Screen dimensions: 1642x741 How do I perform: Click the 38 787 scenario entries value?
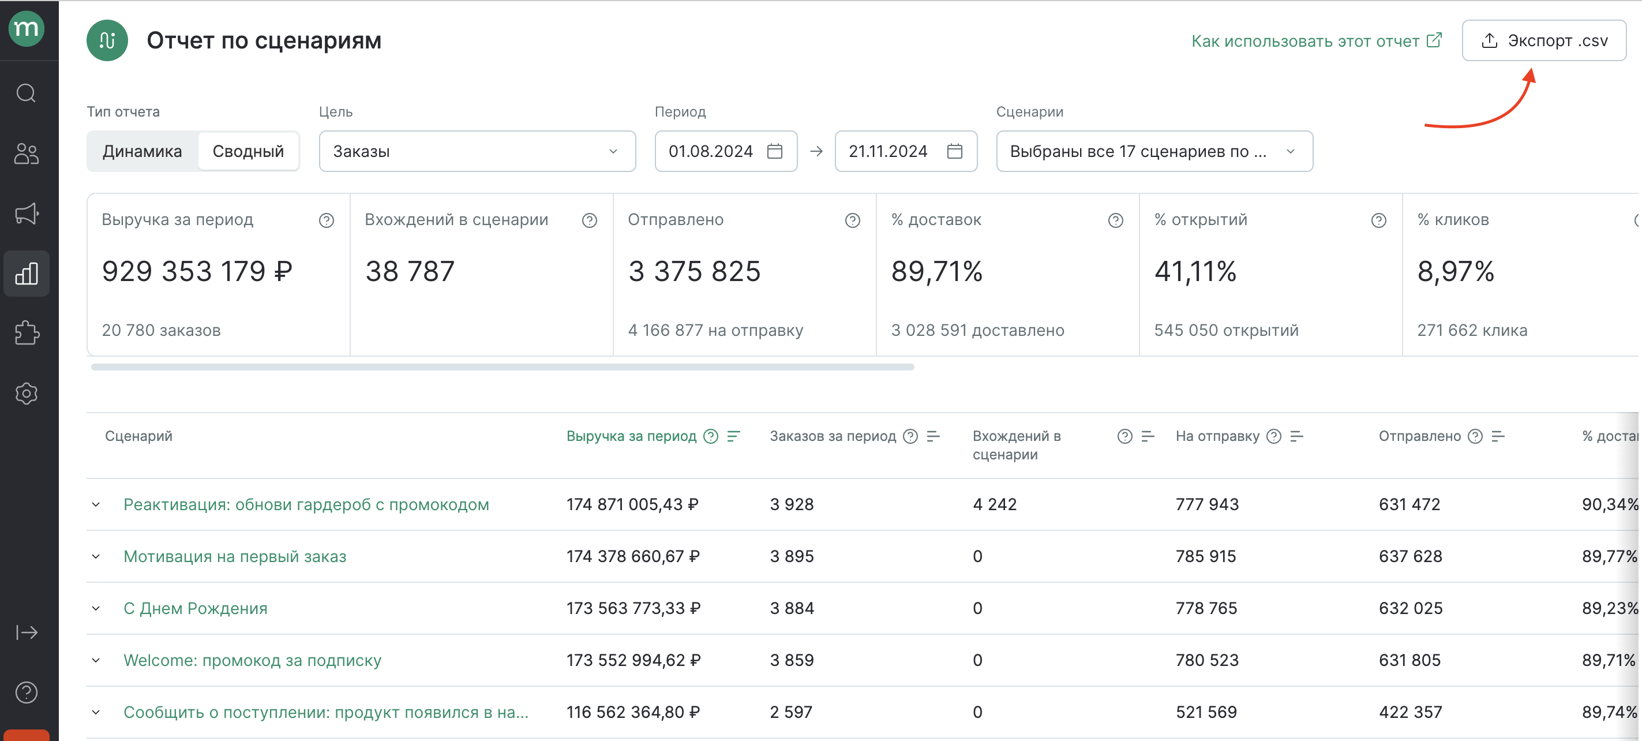(x=410, y=272)
